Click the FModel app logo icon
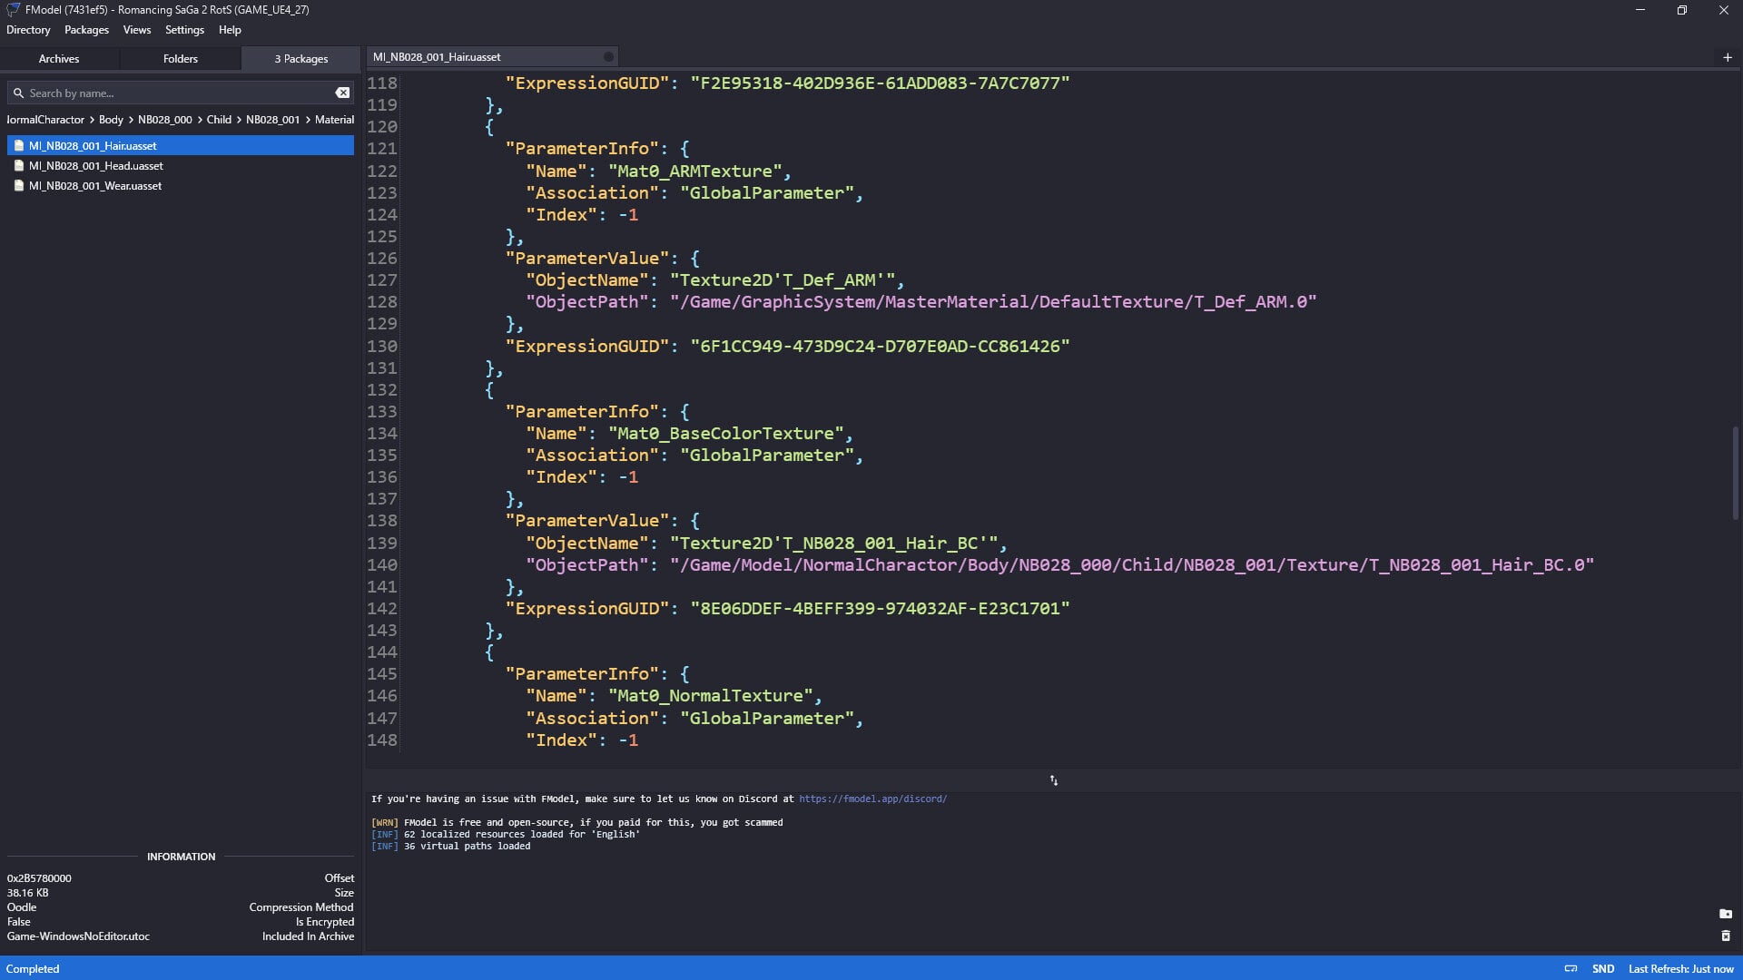Screen dimensions: 1743x980 click(13, 10)
